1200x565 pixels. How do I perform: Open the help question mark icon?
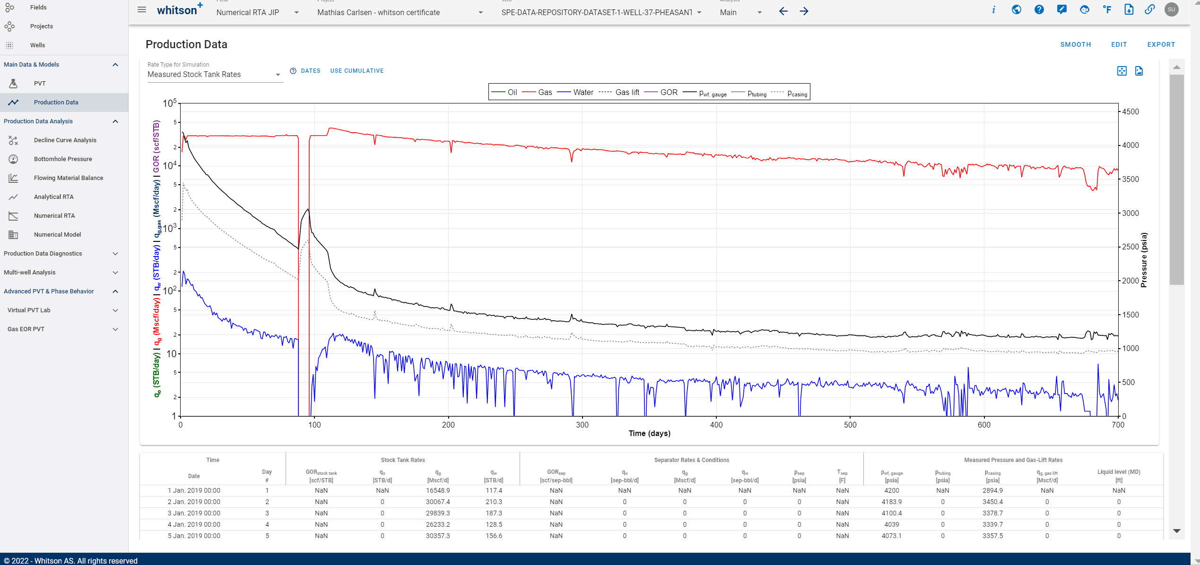coord(1039,10)
